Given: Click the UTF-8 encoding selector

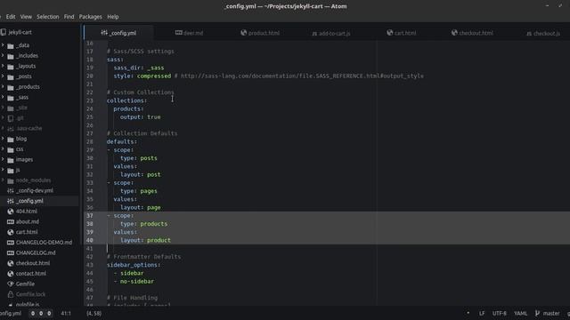Looking at the screenshot, I should coord(499,313).
